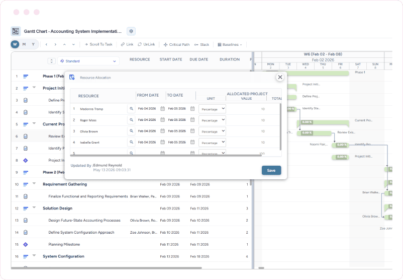
Task: Search resource for Madonna Tramp row
Action: click(131, 109)
